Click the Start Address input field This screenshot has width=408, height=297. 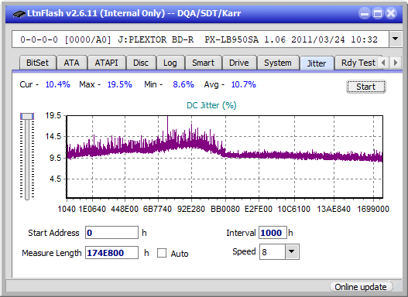(x=111, y=233)
